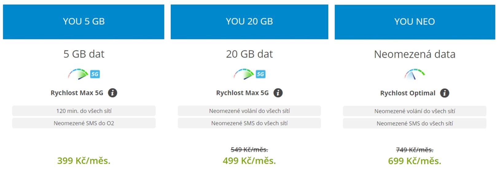Click unlimited SMS pill in YOU NEO
This screenshot has width=500, height=177.
coord(415,124)
